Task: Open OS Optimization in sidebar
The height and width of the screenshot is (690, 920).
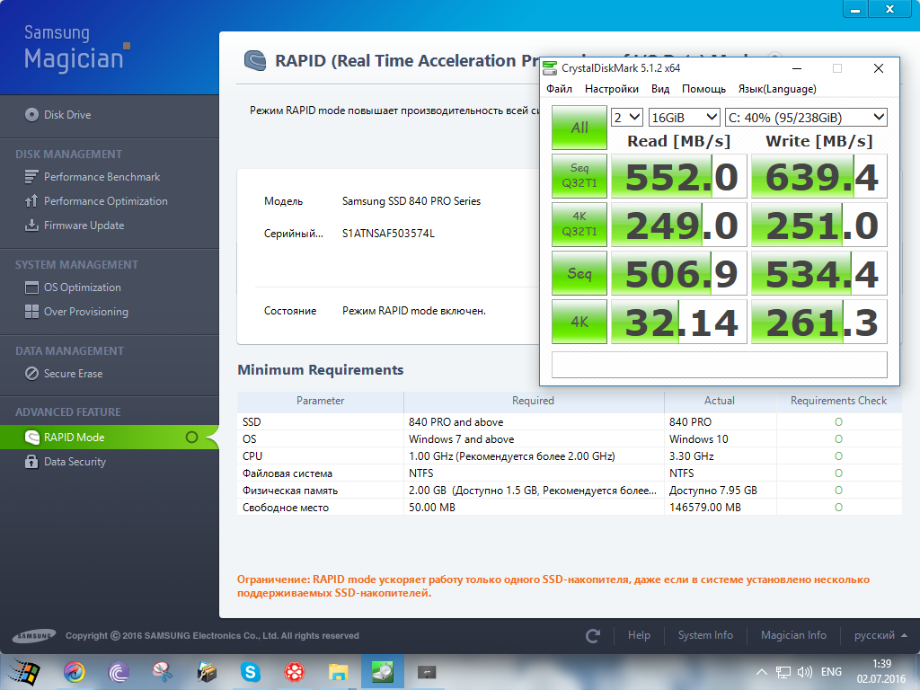Action: pos(73,287)
